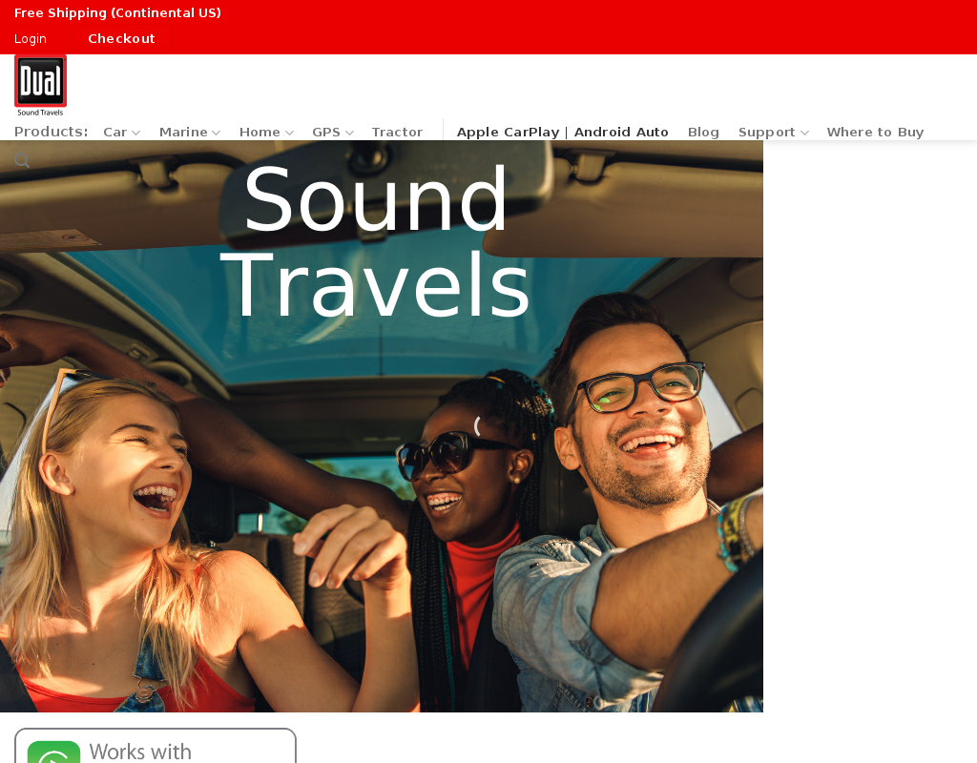Viewport: 977px width, 763px height.
Task: Open search with the magnifier icon
Action: [22, 160]
